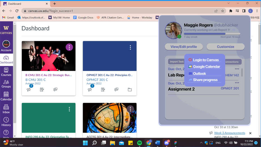Screen dimensions: 261x147
Task: Open MyUW: Home bookmark
Action: pos(59,17)
